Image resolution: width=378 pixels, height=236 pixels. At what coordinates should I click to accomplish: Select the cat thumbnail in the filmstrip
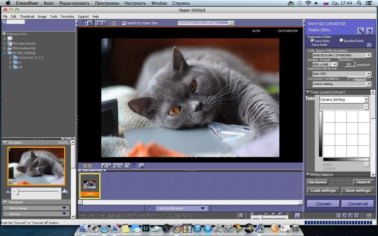click(90, 186)
